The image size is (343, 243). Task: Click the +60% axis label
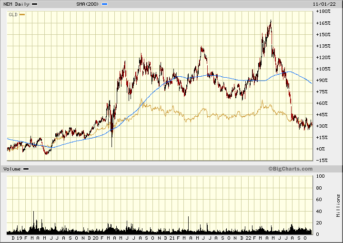322,103
